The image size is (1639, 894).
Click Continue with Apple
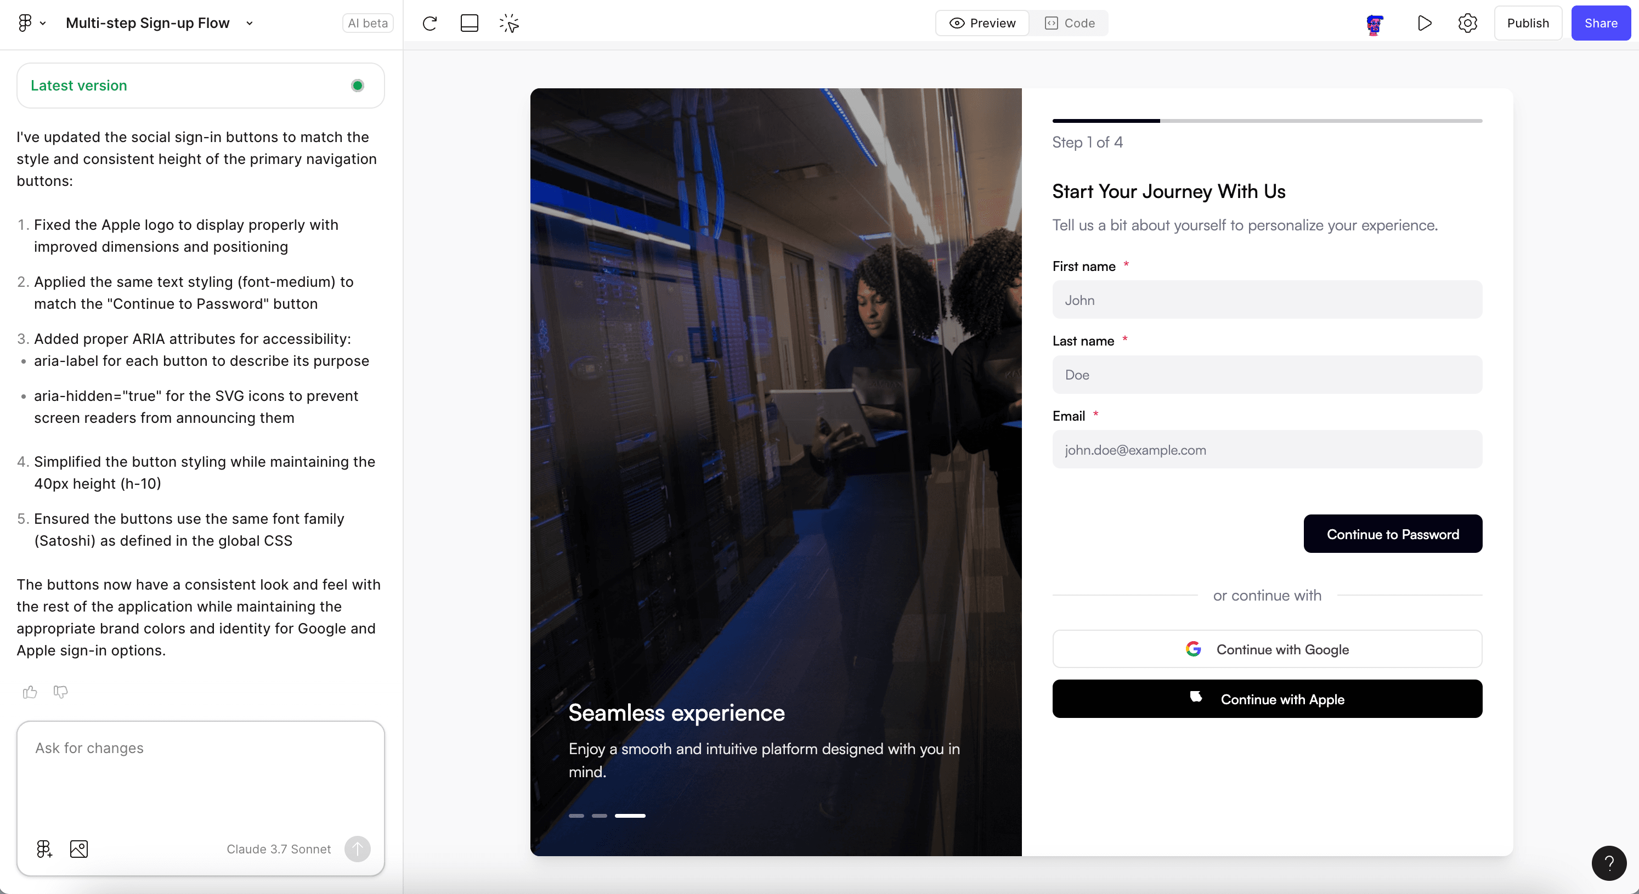(1267, 699)
